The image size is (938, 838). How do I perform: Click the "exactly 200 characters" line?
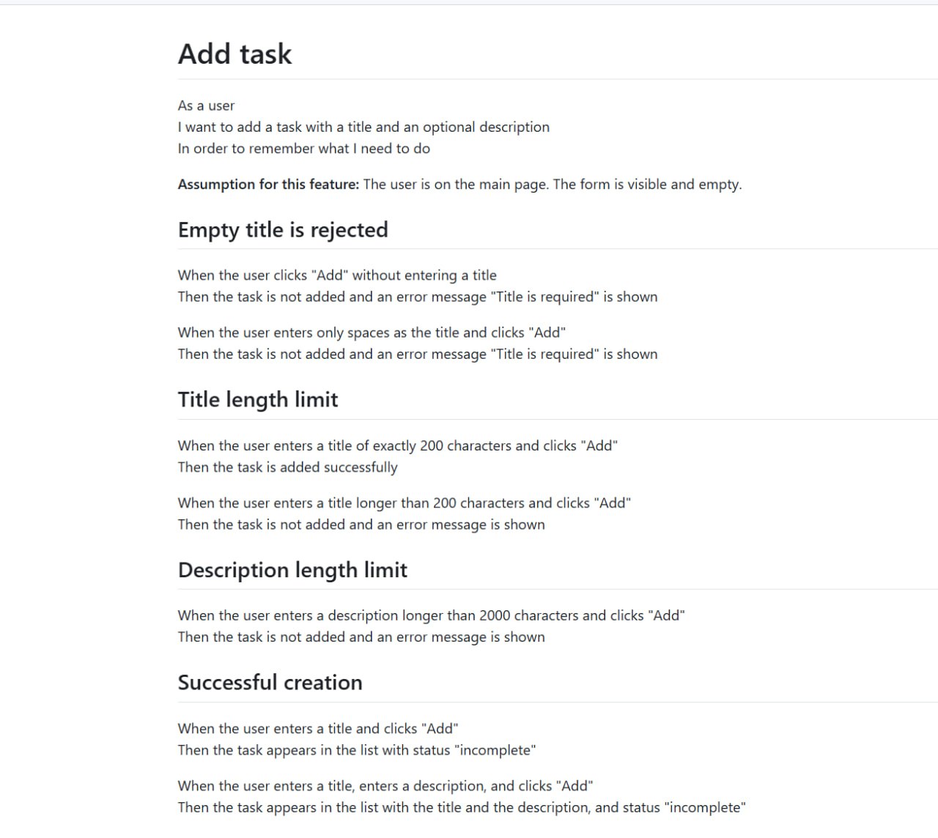click(x=398, y=446)
